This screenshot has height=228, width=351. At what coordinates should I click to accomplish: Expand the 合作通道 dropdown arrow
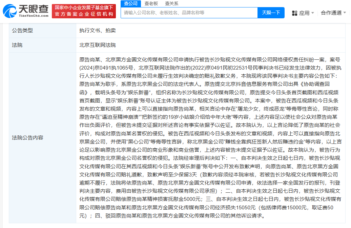[x=345, y=13]
